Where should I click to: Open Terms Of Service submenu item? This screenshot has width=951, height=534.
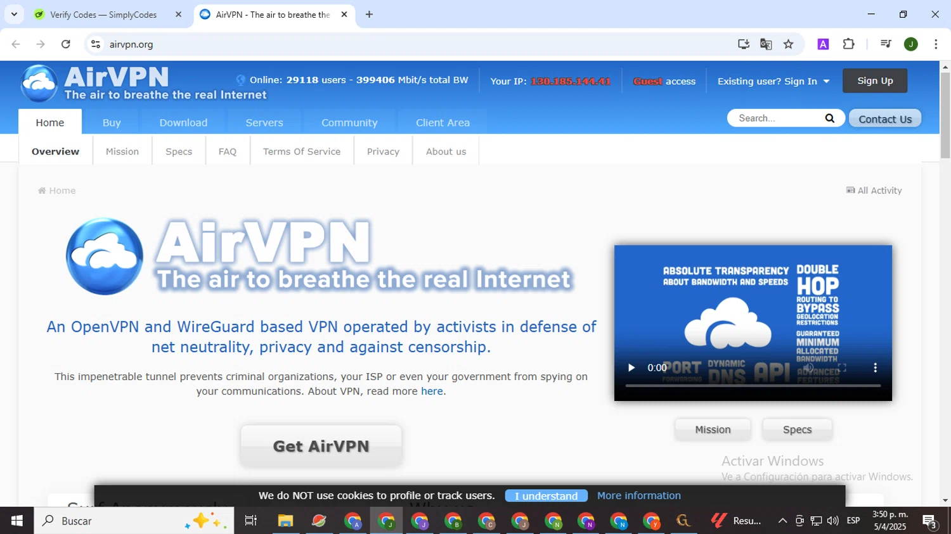coord(302,151)
